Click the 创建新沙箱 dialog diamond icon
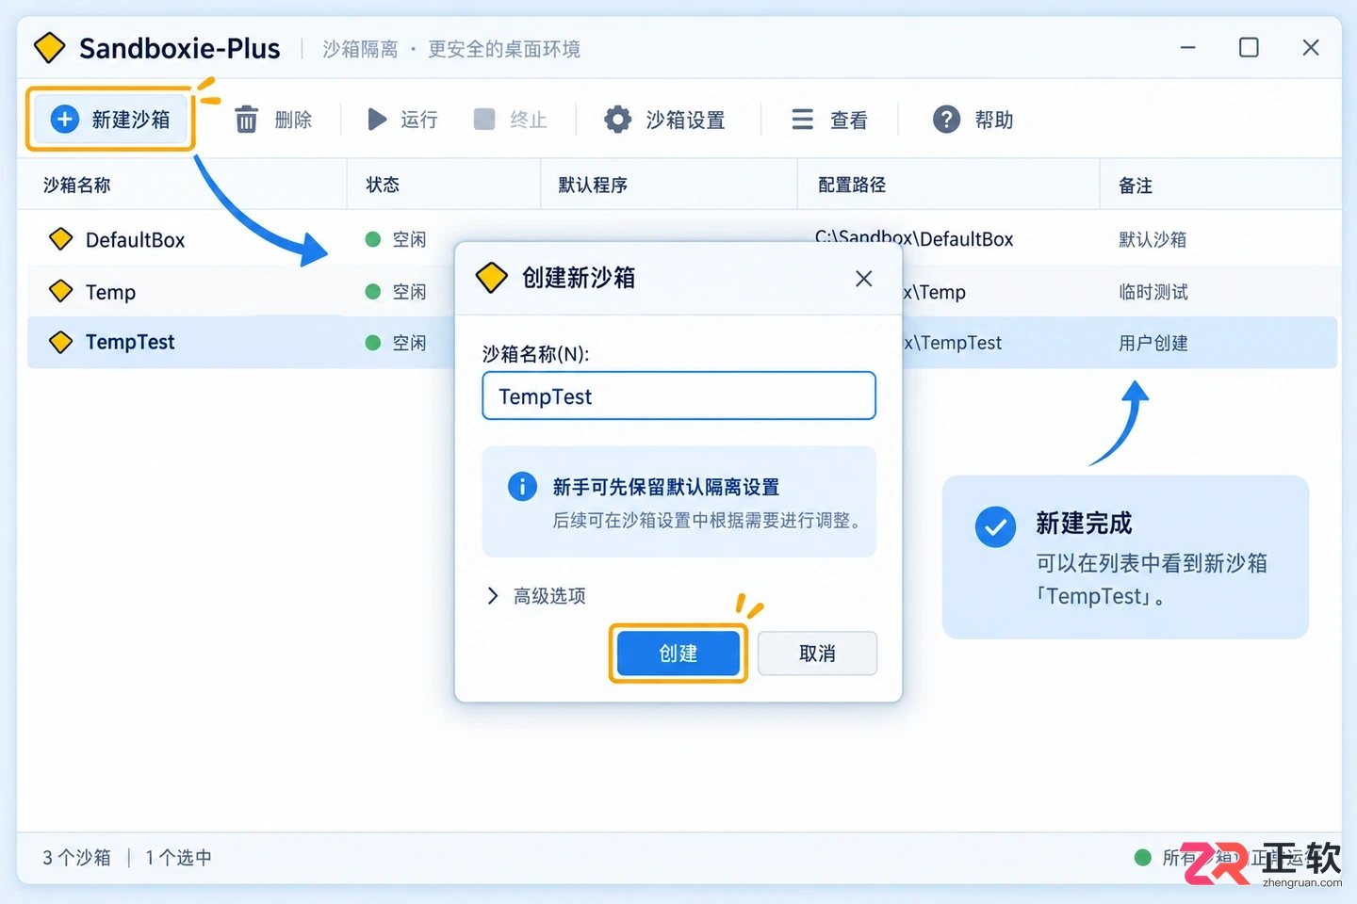Screen dimensions: 1357x904 pyautogui.click(x=491, y=278)
